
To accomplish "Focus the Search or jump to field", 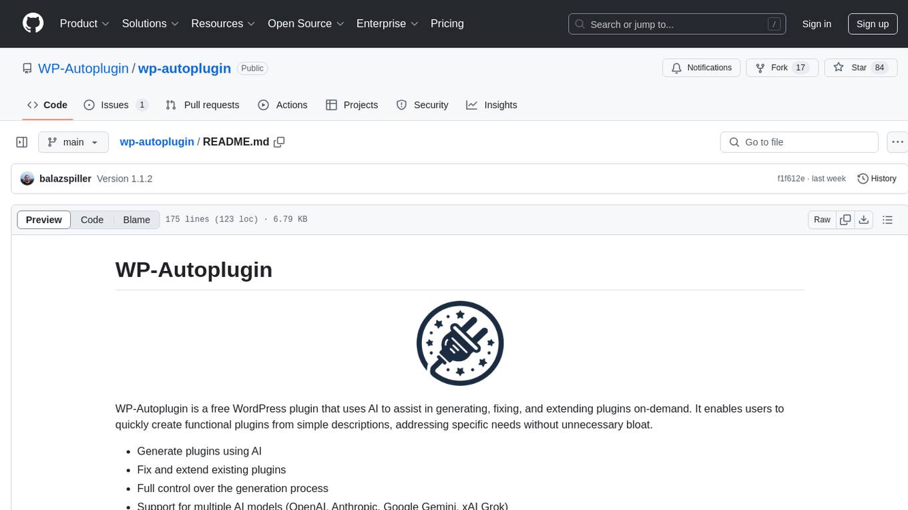I will point(677,24).
